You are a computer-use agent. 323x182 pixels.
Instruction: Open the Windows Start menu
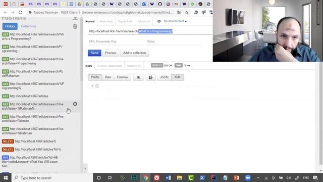click(6, 177)
